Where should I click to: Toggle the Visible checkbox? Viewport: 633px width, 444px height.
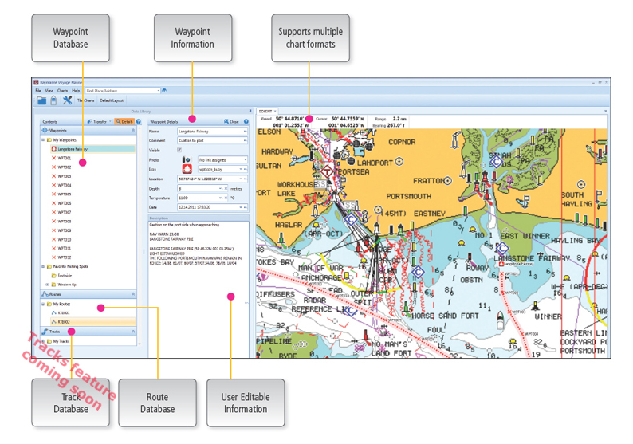coord(179,150)
